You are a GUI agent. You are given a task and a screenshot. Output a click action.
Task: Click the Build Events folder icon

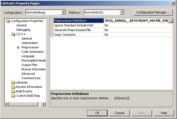coord(13,91)
